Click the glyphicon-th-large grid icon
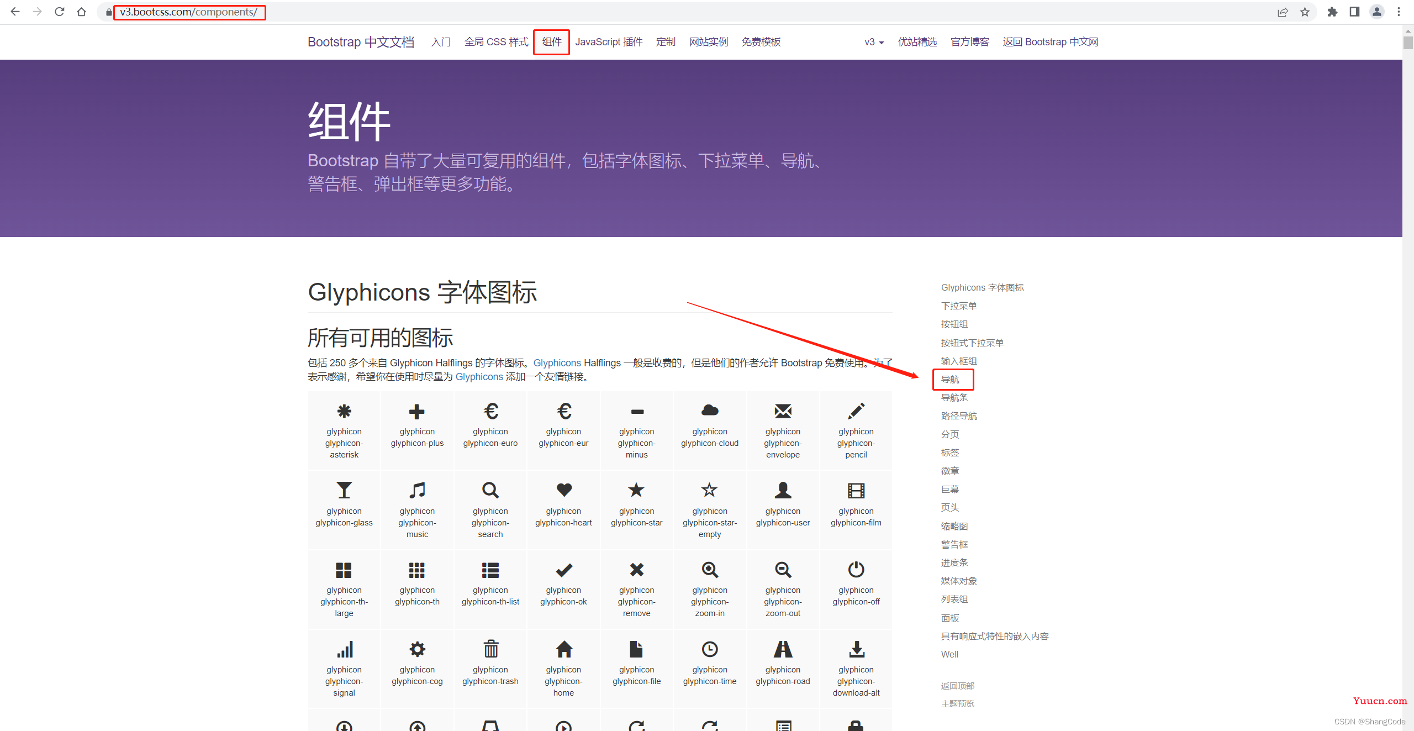 [x=344, y=570]
